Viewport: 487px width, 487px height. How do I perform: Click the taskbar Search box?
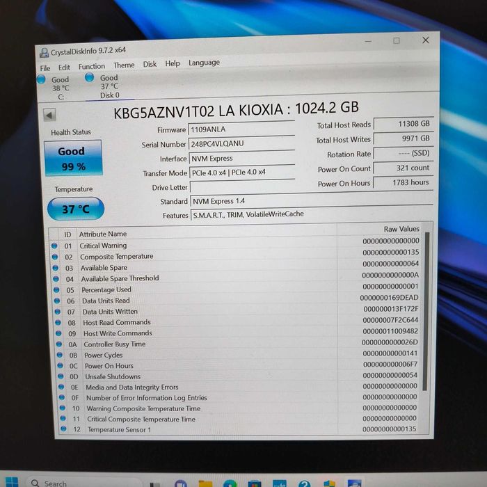[x=84, y=483]
